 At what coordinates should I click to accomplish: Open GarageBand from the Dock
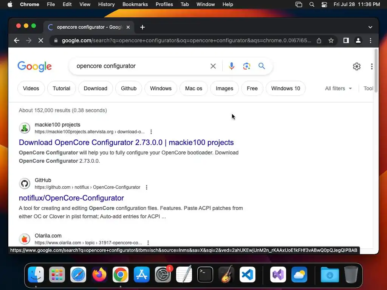[x=226, y=275]
